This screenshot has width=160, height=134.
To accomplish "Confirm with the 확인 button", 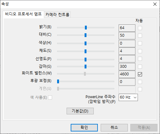I will click(84, 128).
